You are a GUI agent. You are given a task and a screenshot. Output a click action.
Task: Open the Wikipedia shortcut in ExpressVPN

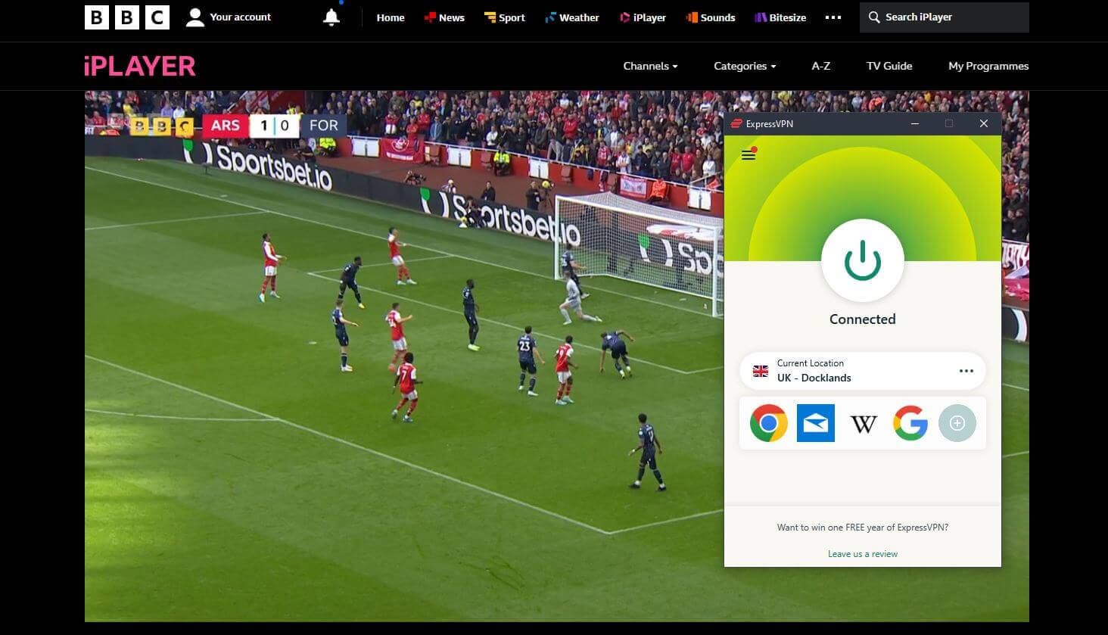[x=863, y=423]
